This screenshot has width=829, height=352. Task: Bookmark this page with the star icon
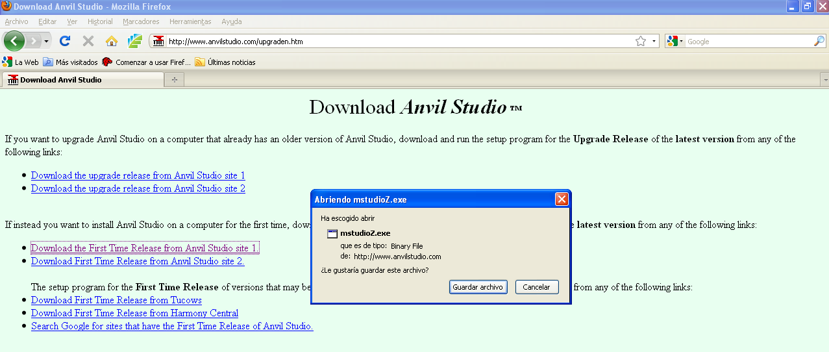[641, 41]
